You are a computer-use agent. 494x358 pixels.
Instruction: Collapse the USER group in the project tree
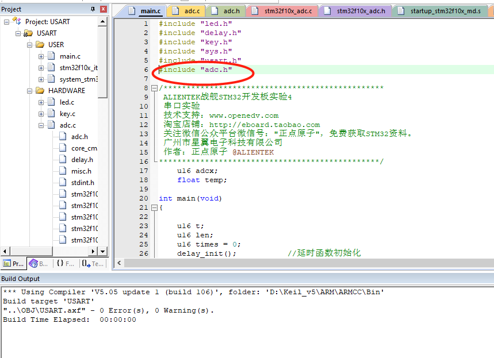click(29, 44)
